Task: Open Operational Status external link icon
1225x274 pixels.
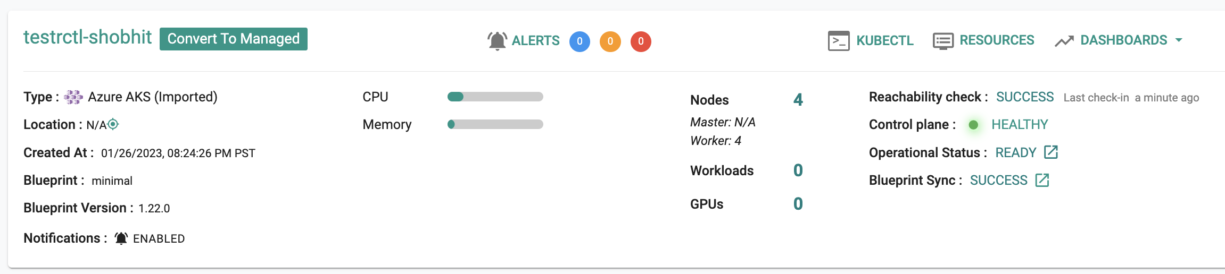Action: [x=1051, y=152]
